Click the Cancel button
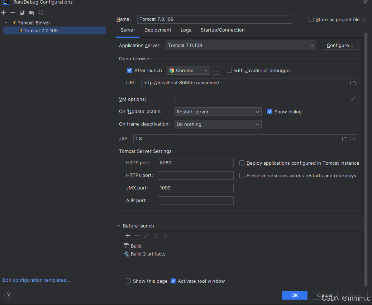The image size is (372, 305). click(x=324, y=295)
